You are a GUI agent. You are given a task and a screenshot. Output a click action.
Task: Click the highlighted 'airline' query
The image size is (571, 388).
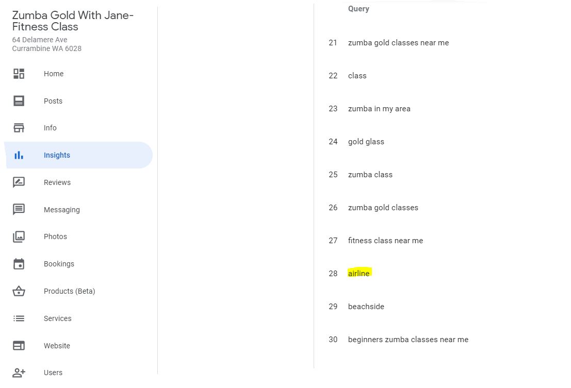pos(359,274)
